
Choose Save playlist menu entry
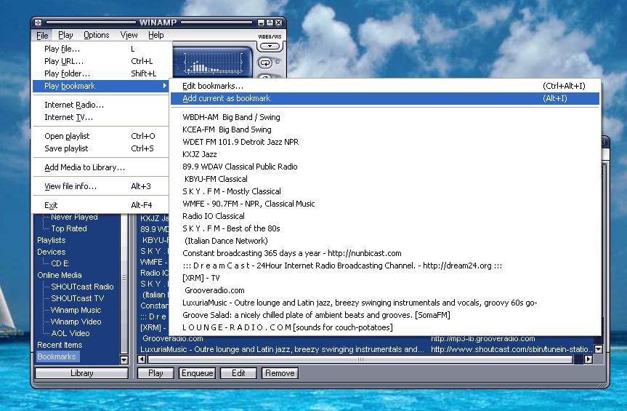pyautogui.click(x=100, y=148)
